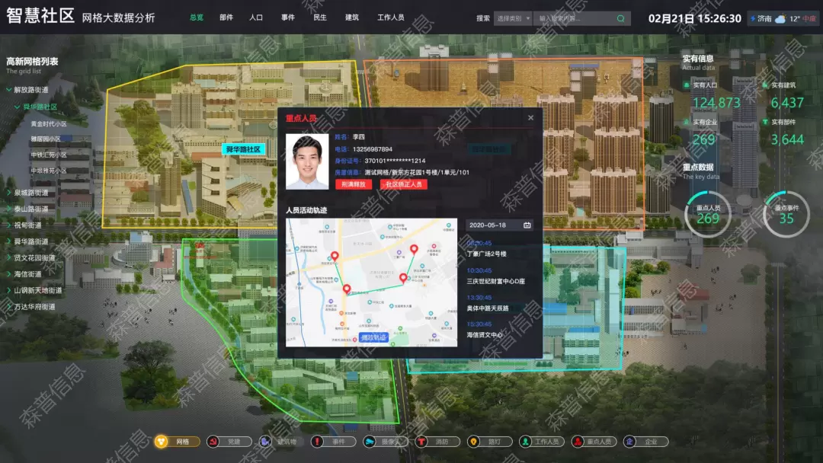Image resolution: width=823 pixels, height=463 pixels.
Task: Select the 丁豪广场2号楼 track entry
Action: tap(486, 254)
